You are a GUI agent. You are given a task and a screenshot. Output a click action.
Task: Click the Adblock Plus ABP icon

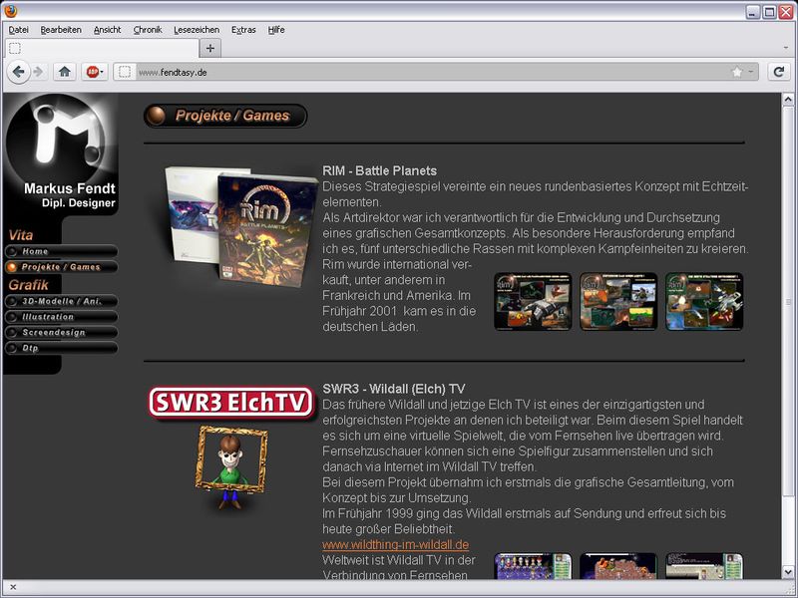pos(92,72)
